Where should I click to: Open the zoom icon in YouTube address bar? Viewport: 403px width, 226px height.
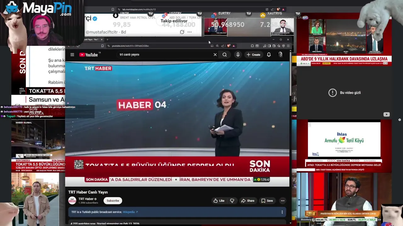[x=217, y=46]
